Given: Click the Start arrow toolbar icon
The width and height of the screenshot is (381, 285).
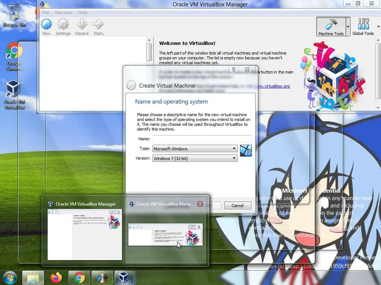Looking at the screenshot, I should [x=98, y=27].
